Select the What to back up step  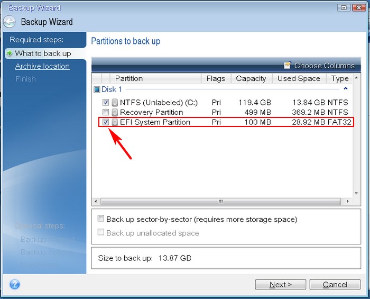[x=43, y=53]
